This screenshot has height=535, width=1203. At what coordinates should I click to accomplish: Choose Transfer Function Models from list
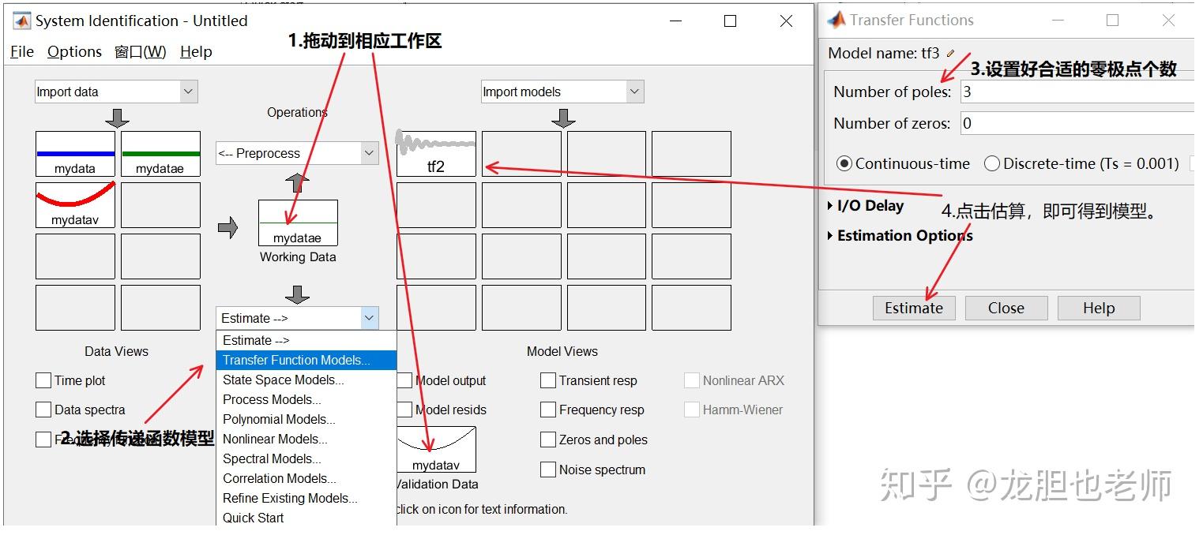point(306,360)
